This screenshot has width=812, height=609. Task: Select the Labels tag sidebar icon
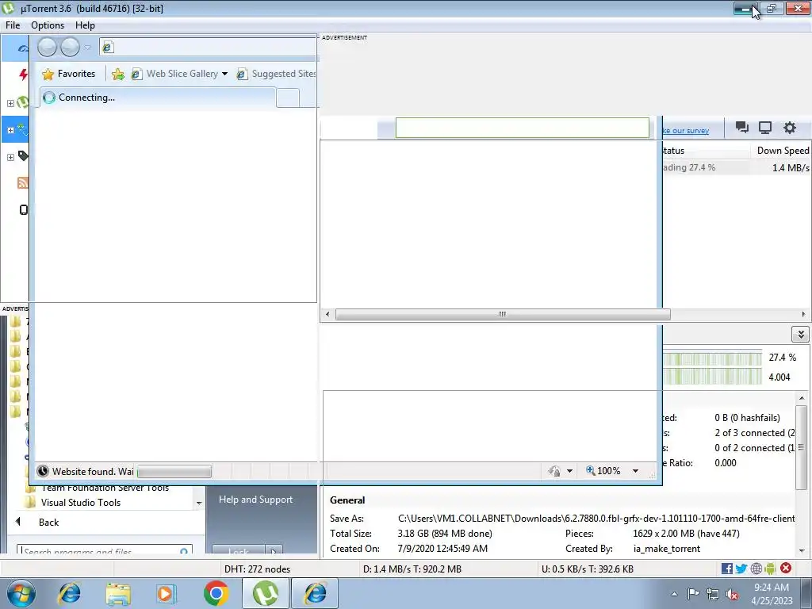(x=23, y=155)
